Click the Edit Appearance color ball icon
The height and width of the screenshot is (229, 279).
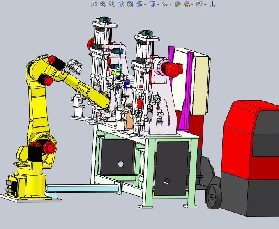tap(178, 4)
